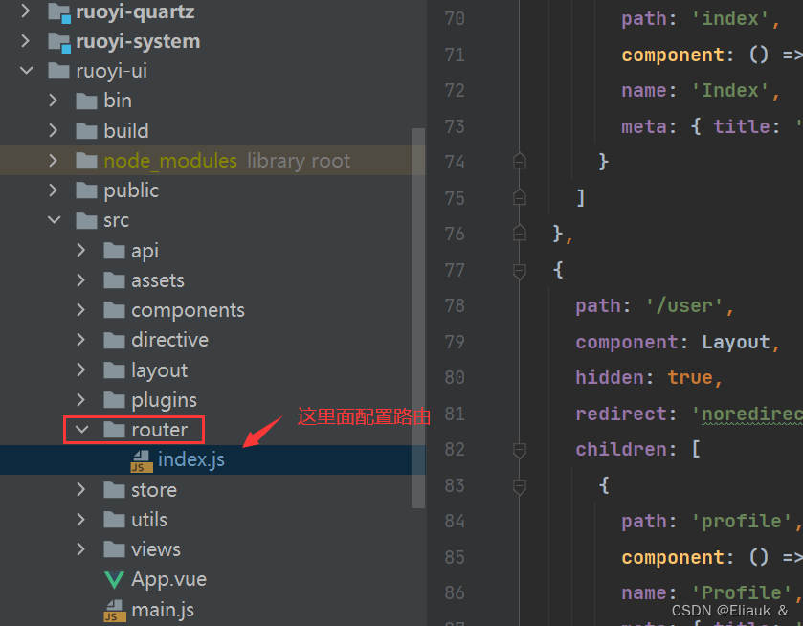Collapse the code block at line 74

tap(520, 162)
